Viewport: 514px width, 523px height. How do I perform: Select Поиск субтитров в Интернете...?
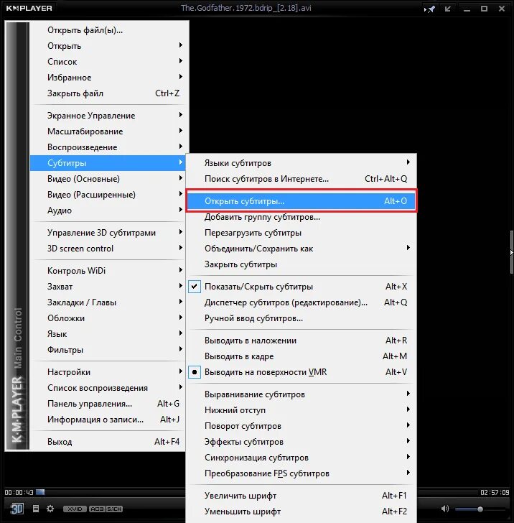pyautogui.click(x=301, y=179)
